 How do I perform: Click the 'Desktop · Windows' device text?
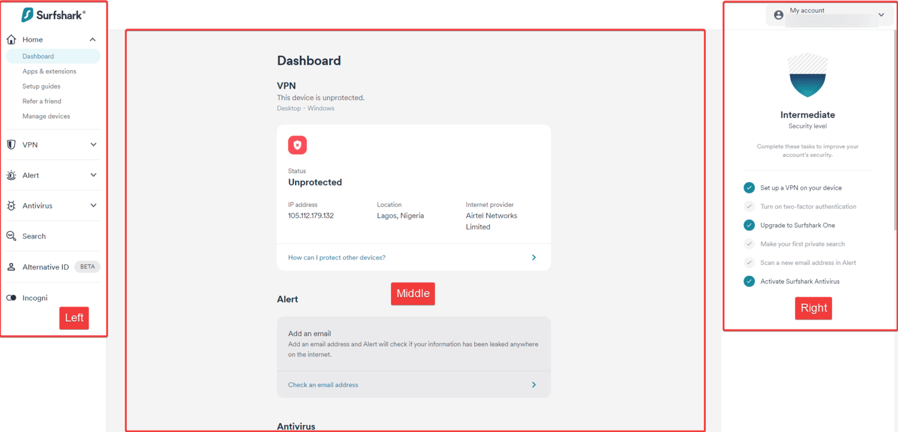pyautogui.click(x=305, y=108)
